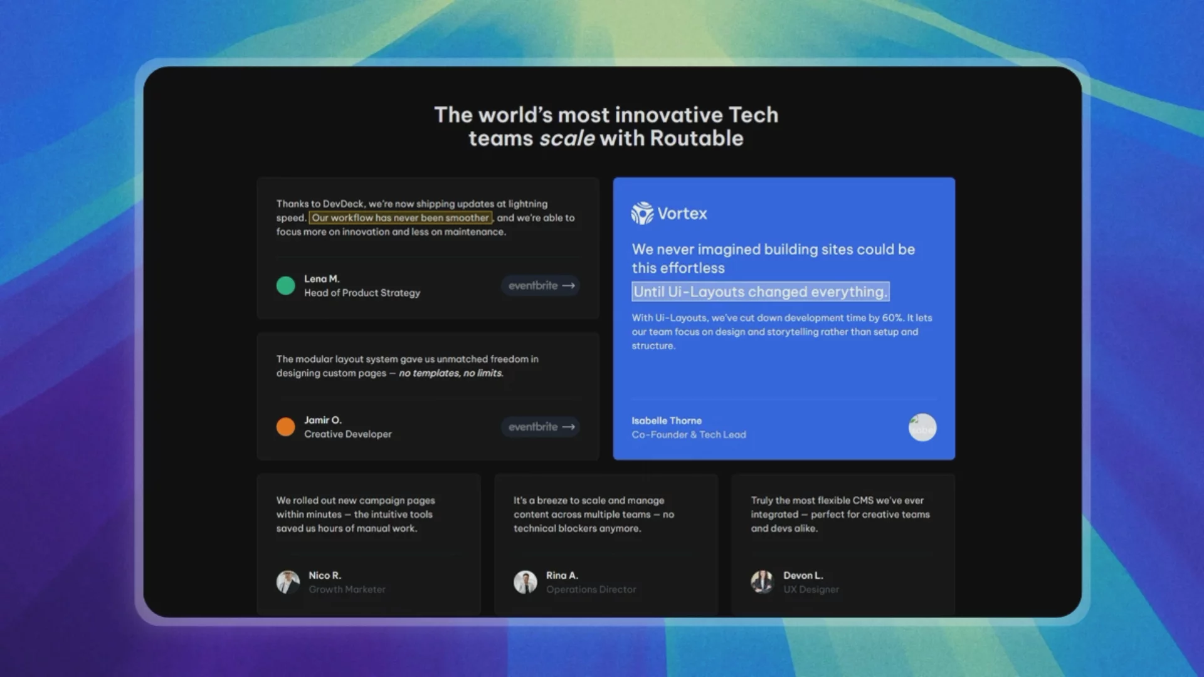Screen dimensions: 1204x677
Task: Click the page heading about Routable
Action: coord(606,127)
